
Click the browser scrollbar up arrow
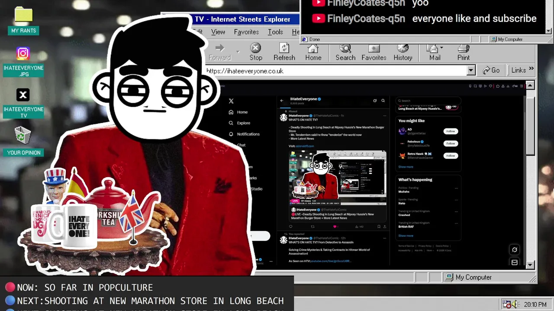pos(530,85)
